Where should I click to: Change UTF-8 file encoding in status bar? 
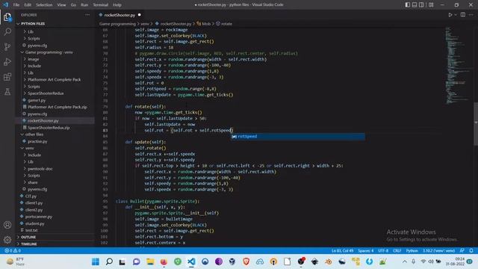383,250
